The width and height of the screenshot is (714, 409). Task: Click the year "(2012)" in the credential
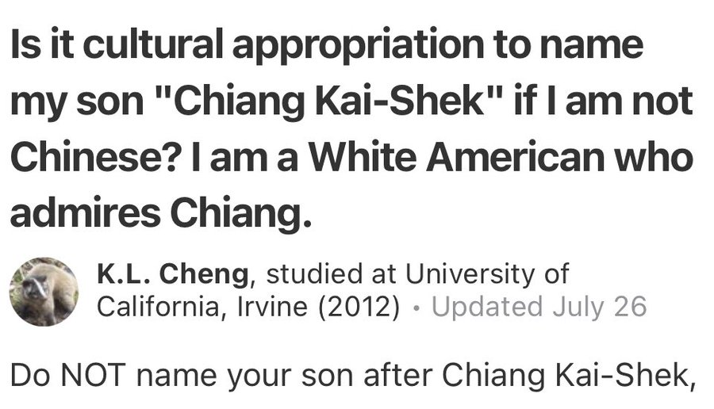pos(362,307)
